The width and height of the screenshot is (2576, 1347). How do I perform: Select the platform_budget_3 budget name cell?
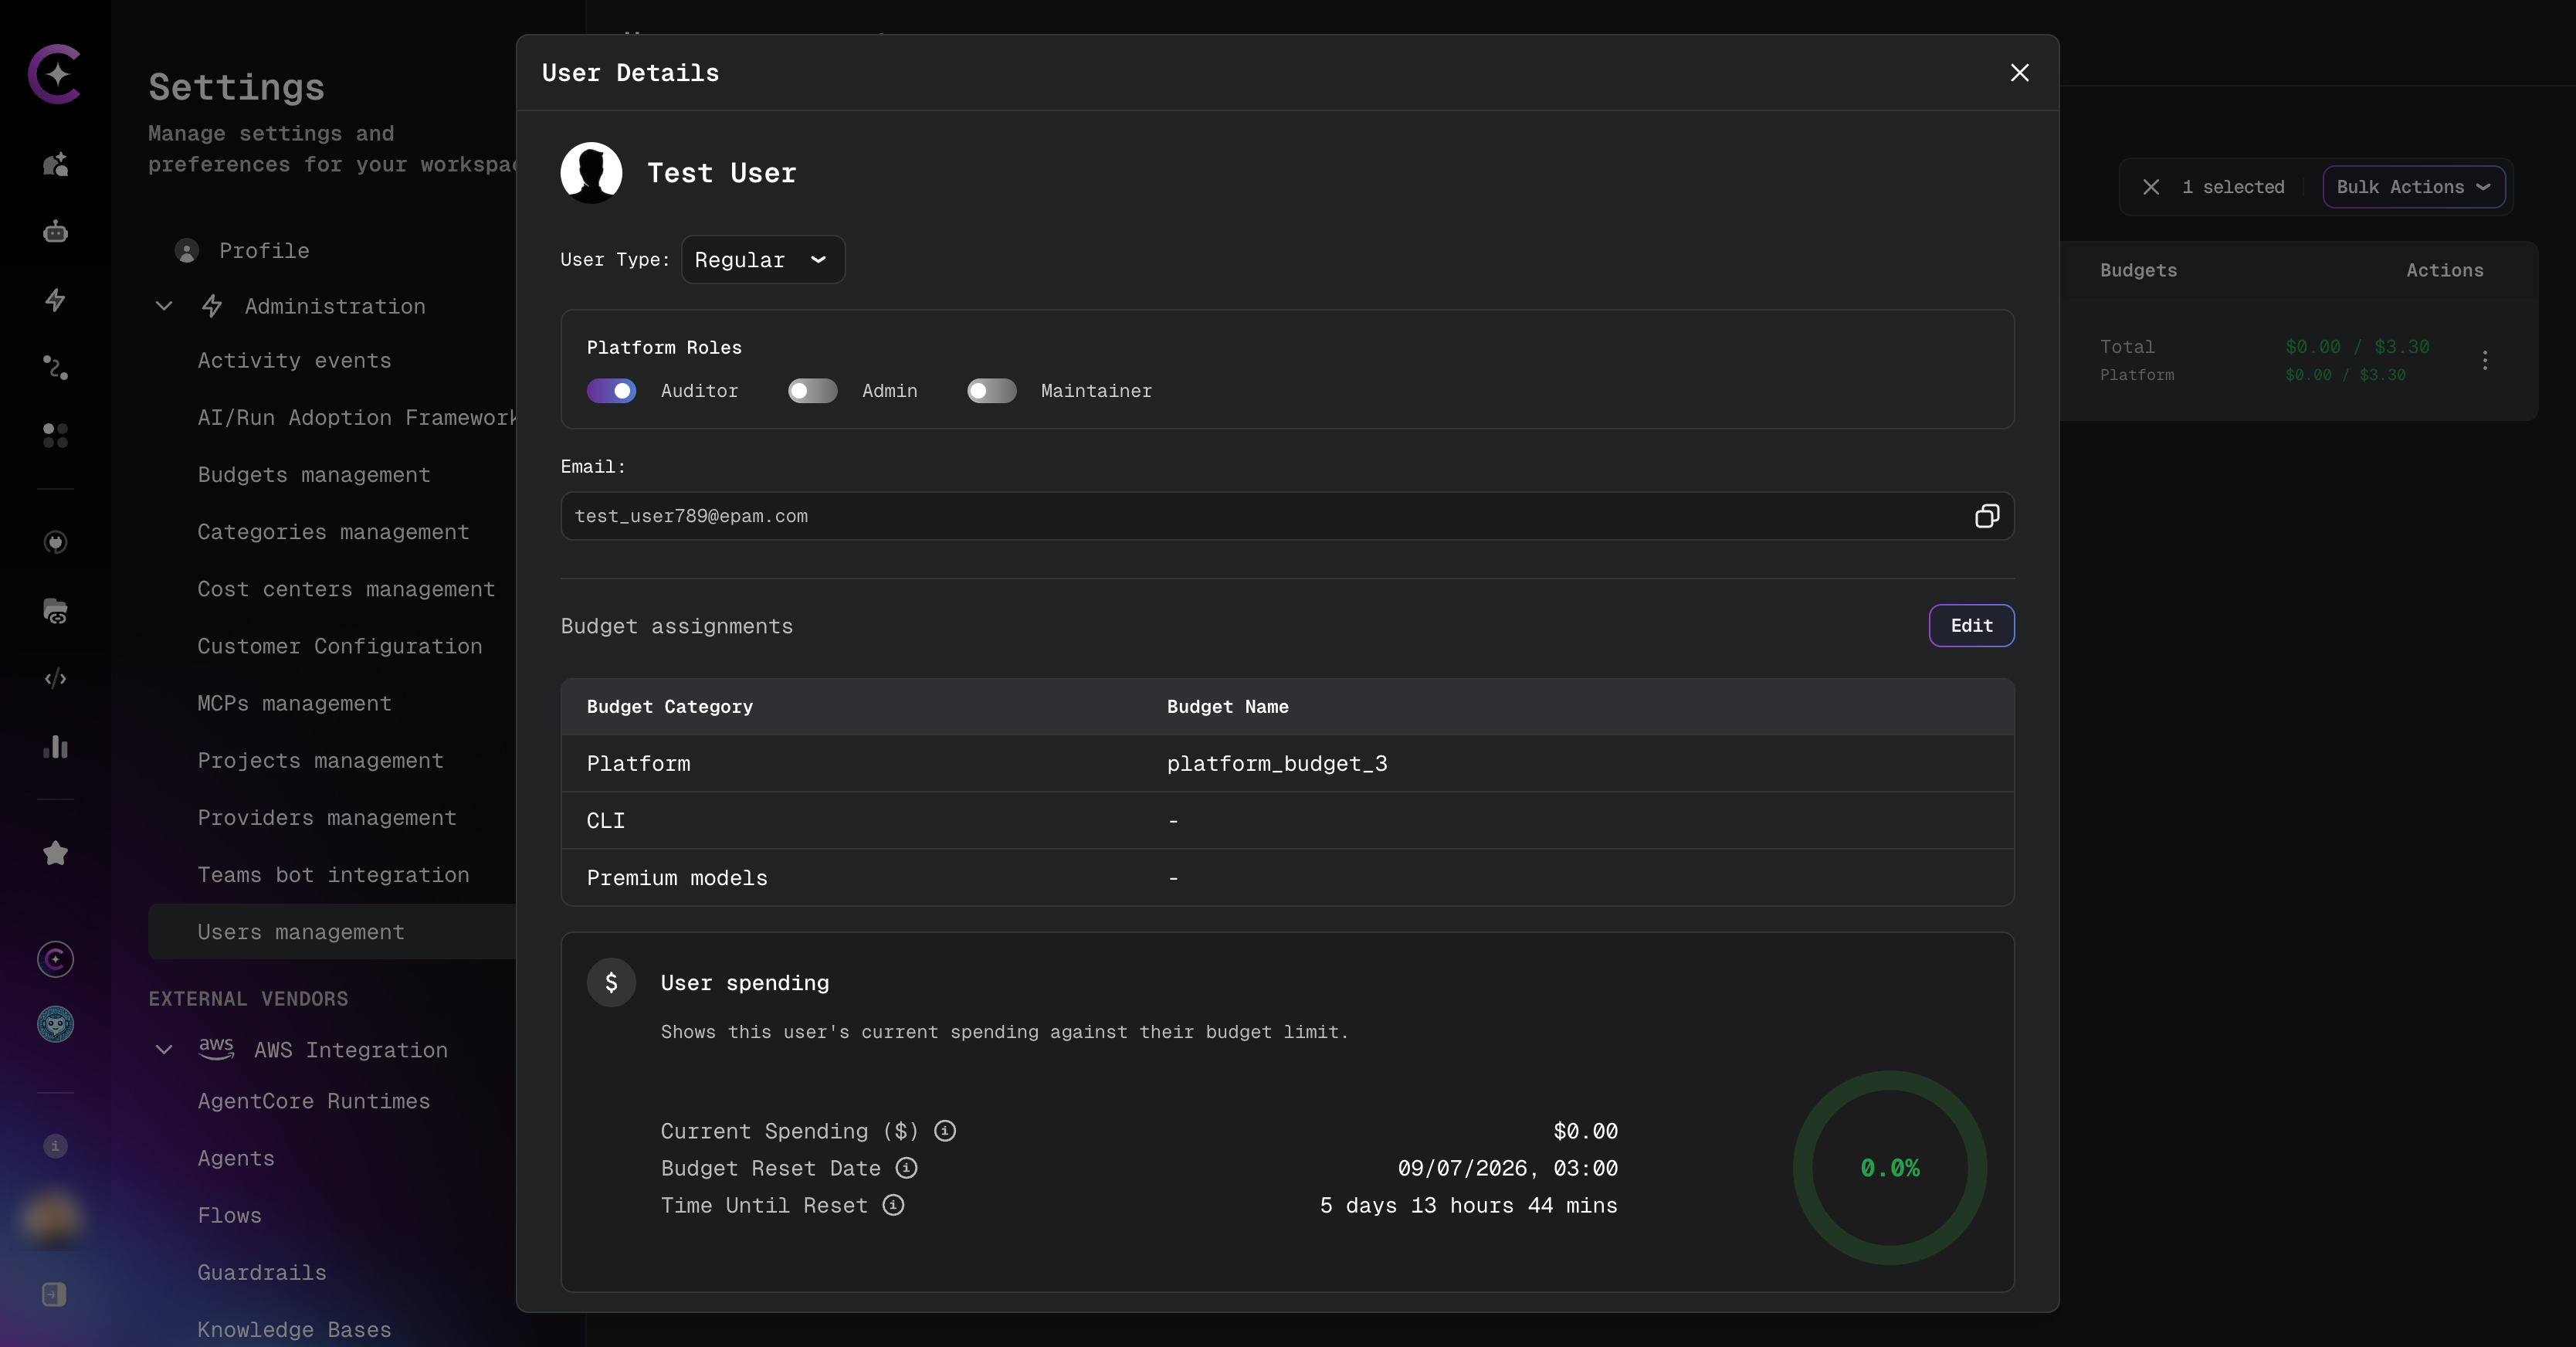click(x=1277, y=764)
